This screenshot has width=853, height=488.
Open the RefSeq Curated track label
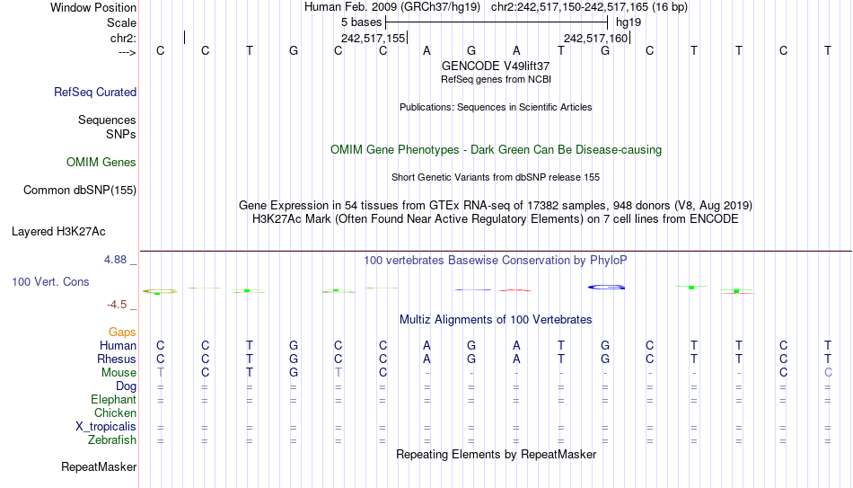pos(95,92)
